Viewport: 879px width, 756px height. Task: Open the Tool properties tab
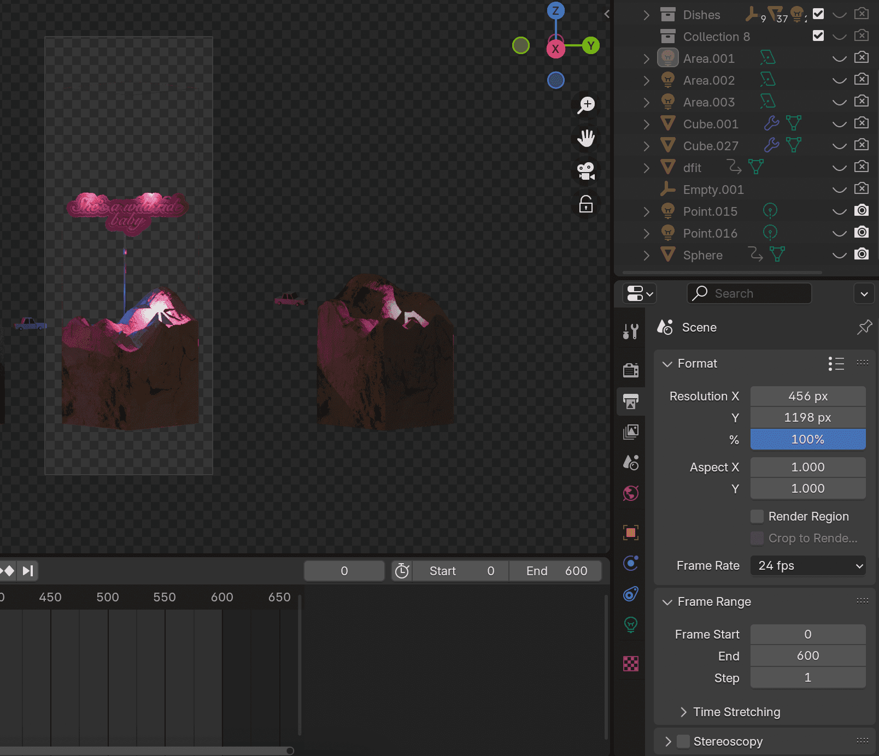(x=631, y=331)
